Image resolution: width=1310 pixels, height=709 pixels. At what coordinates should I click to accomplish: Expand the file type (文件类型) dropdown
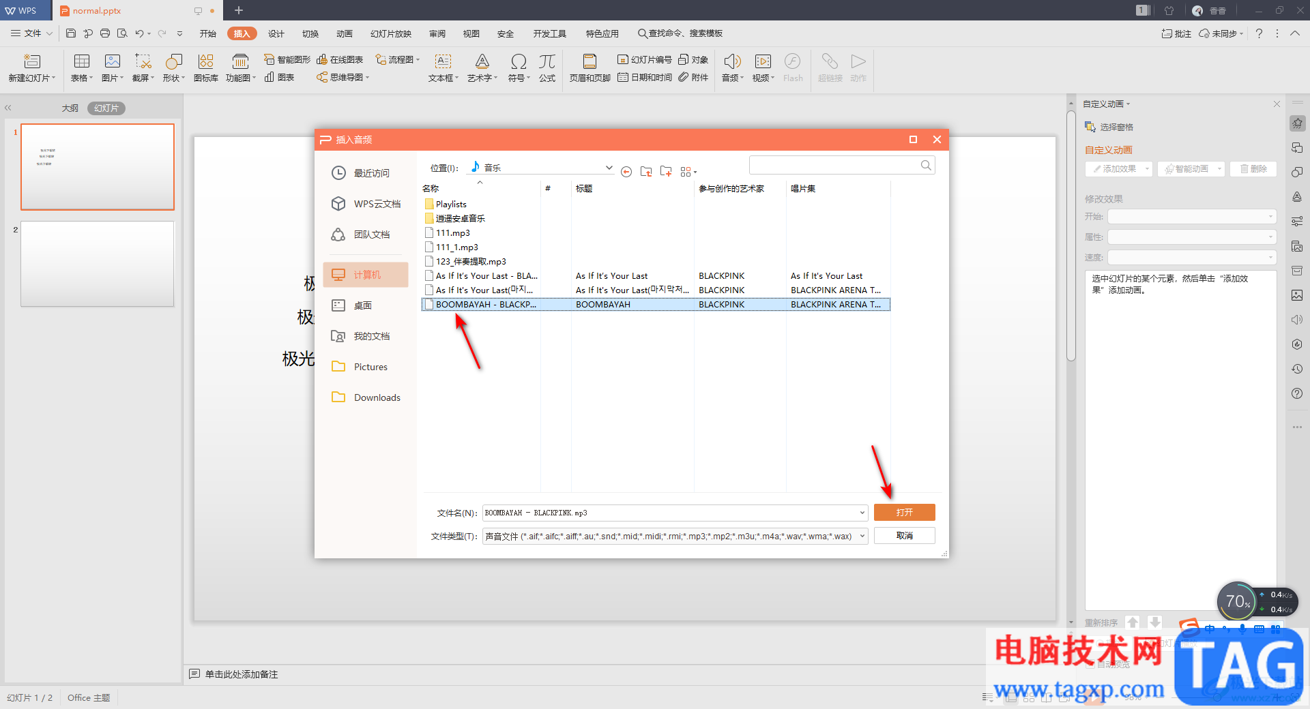862,536
